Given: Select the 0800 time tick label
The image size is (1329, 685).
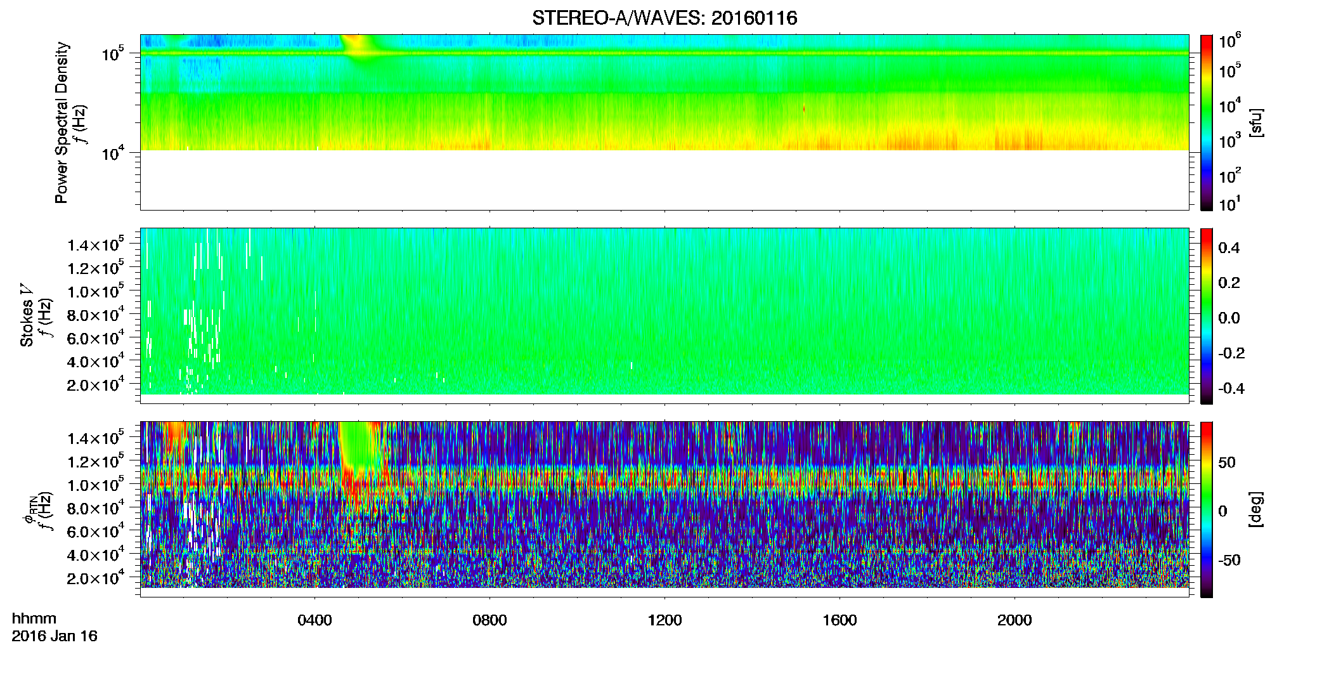Looking at the screenshot, I should (x=489, y=620).
